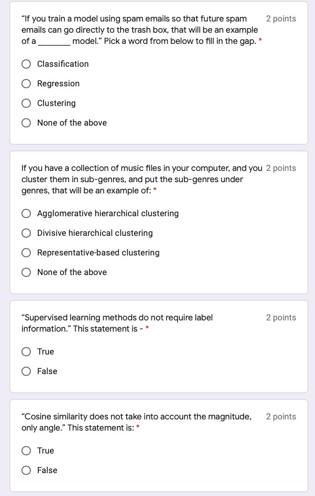The image size is (315, 496).
Task: Select None of the above for spam question
Action: [27, 123]
